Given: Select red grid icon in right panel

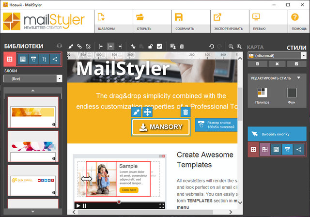Looking at the screenshot, I should [253, 149].
